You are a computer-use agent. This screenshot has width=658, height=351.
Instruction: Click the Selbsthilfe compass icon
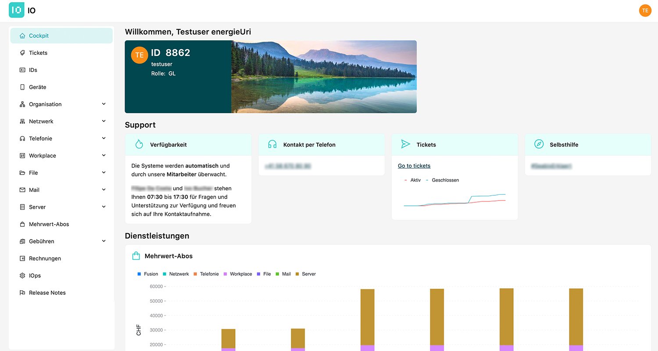[539, 144]
